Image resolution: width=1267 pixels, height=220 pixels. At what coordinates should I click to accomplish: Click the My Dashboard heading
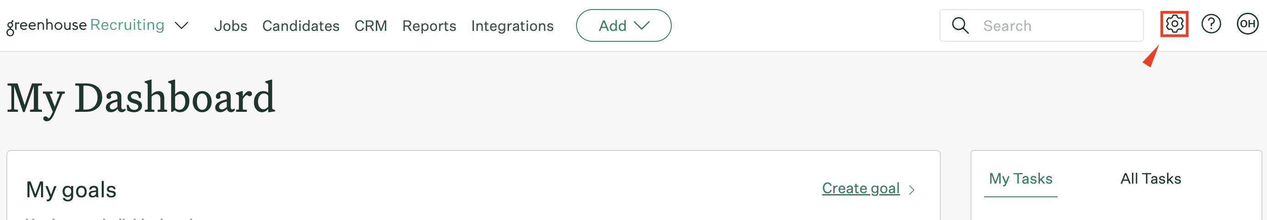tap(140, 99)
